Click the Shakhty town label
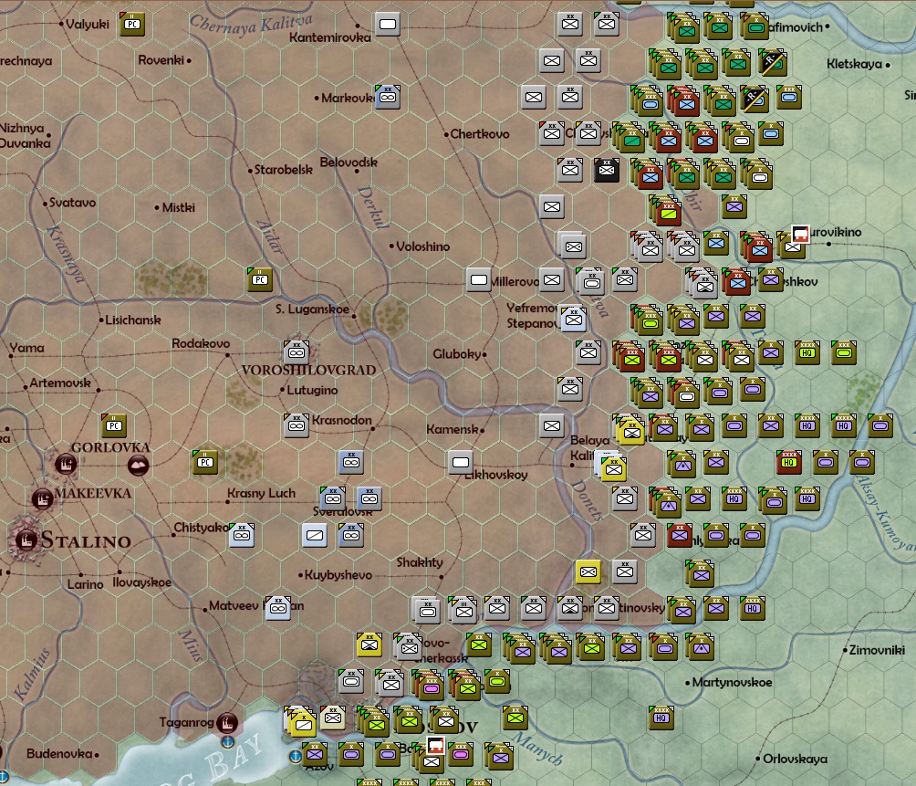The image size is (916, 786). coord(420,562)
